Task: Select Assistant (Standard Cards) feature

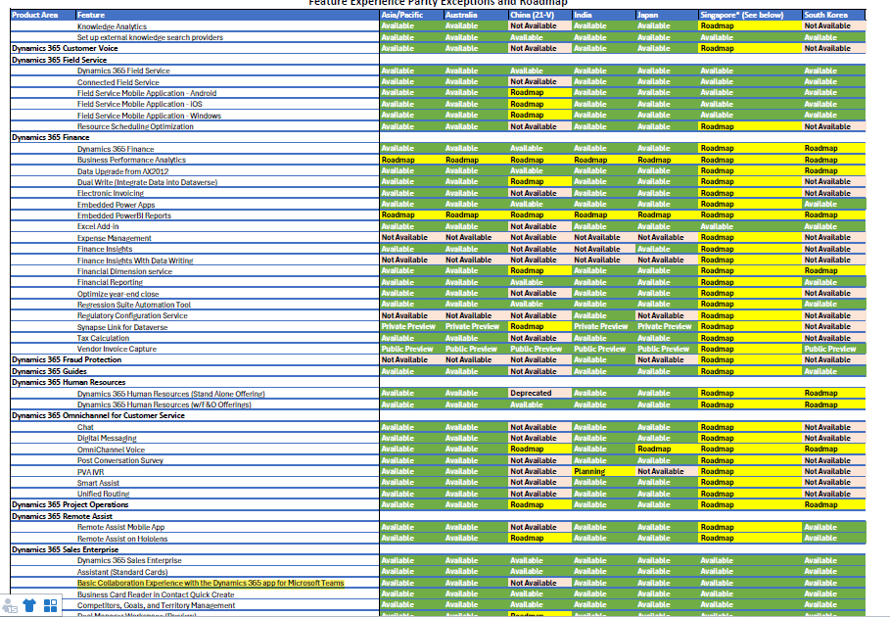Action: 122,572
